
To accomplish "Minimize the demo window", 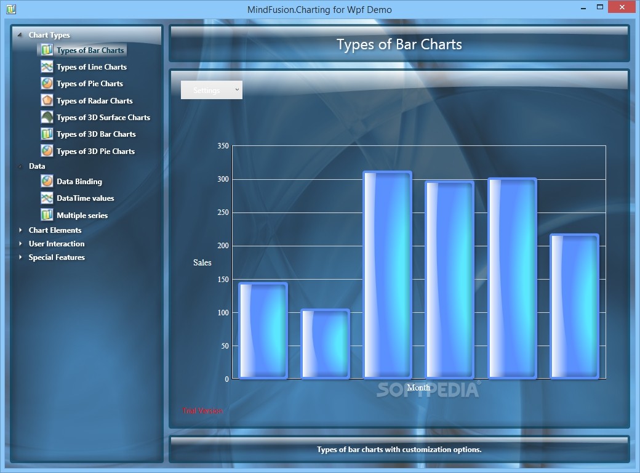I will tap(583, 7).
